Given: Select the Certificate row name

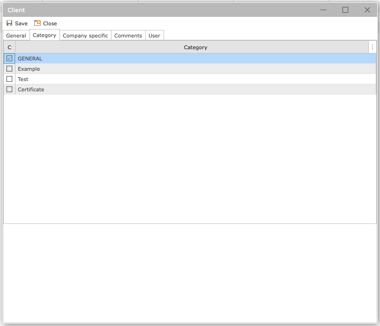Looking at the screenshot, I should coord(31,89).
